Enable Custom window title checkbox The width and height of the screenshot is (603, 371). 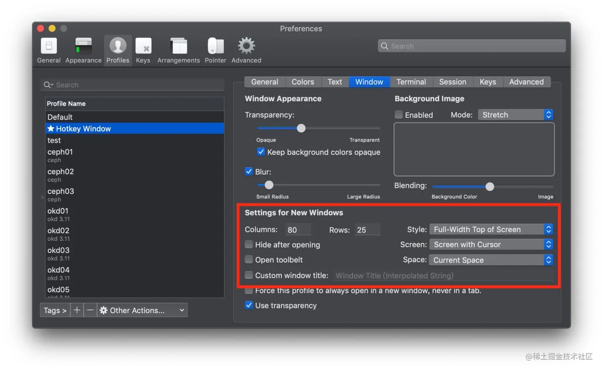coord(249,275)
